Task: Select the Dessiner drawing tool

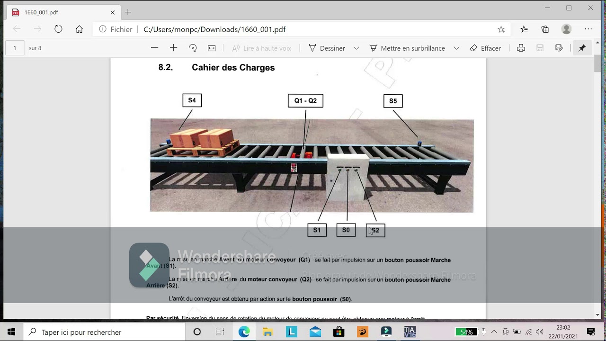Action: tap(327, 48)
